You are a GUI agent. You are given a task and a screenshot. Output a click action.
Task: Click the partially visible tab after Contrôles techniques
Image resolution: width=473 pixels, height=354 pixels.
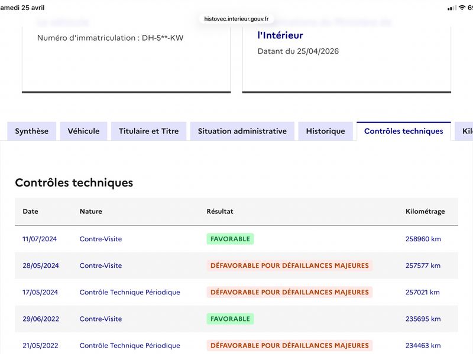[466, 131]
